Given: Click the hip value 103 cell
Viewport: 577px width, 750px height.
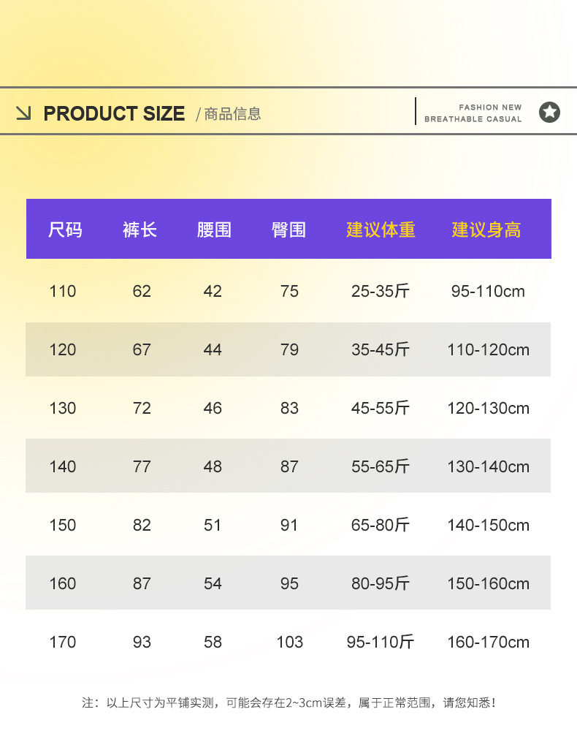Looking at the screenshot, I should tap(289, 643).
